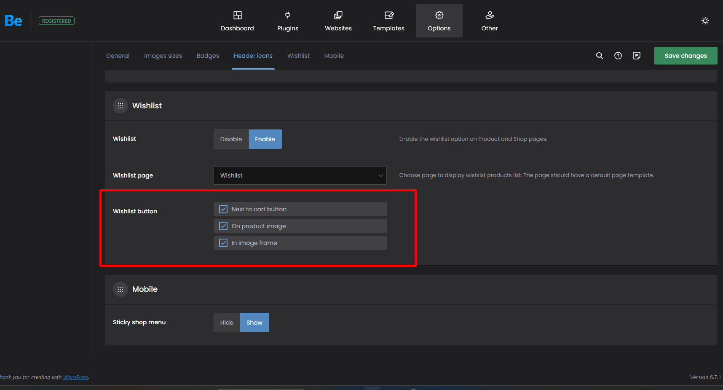Switch to the General tab
723x390 pixels.
[118, 56]
